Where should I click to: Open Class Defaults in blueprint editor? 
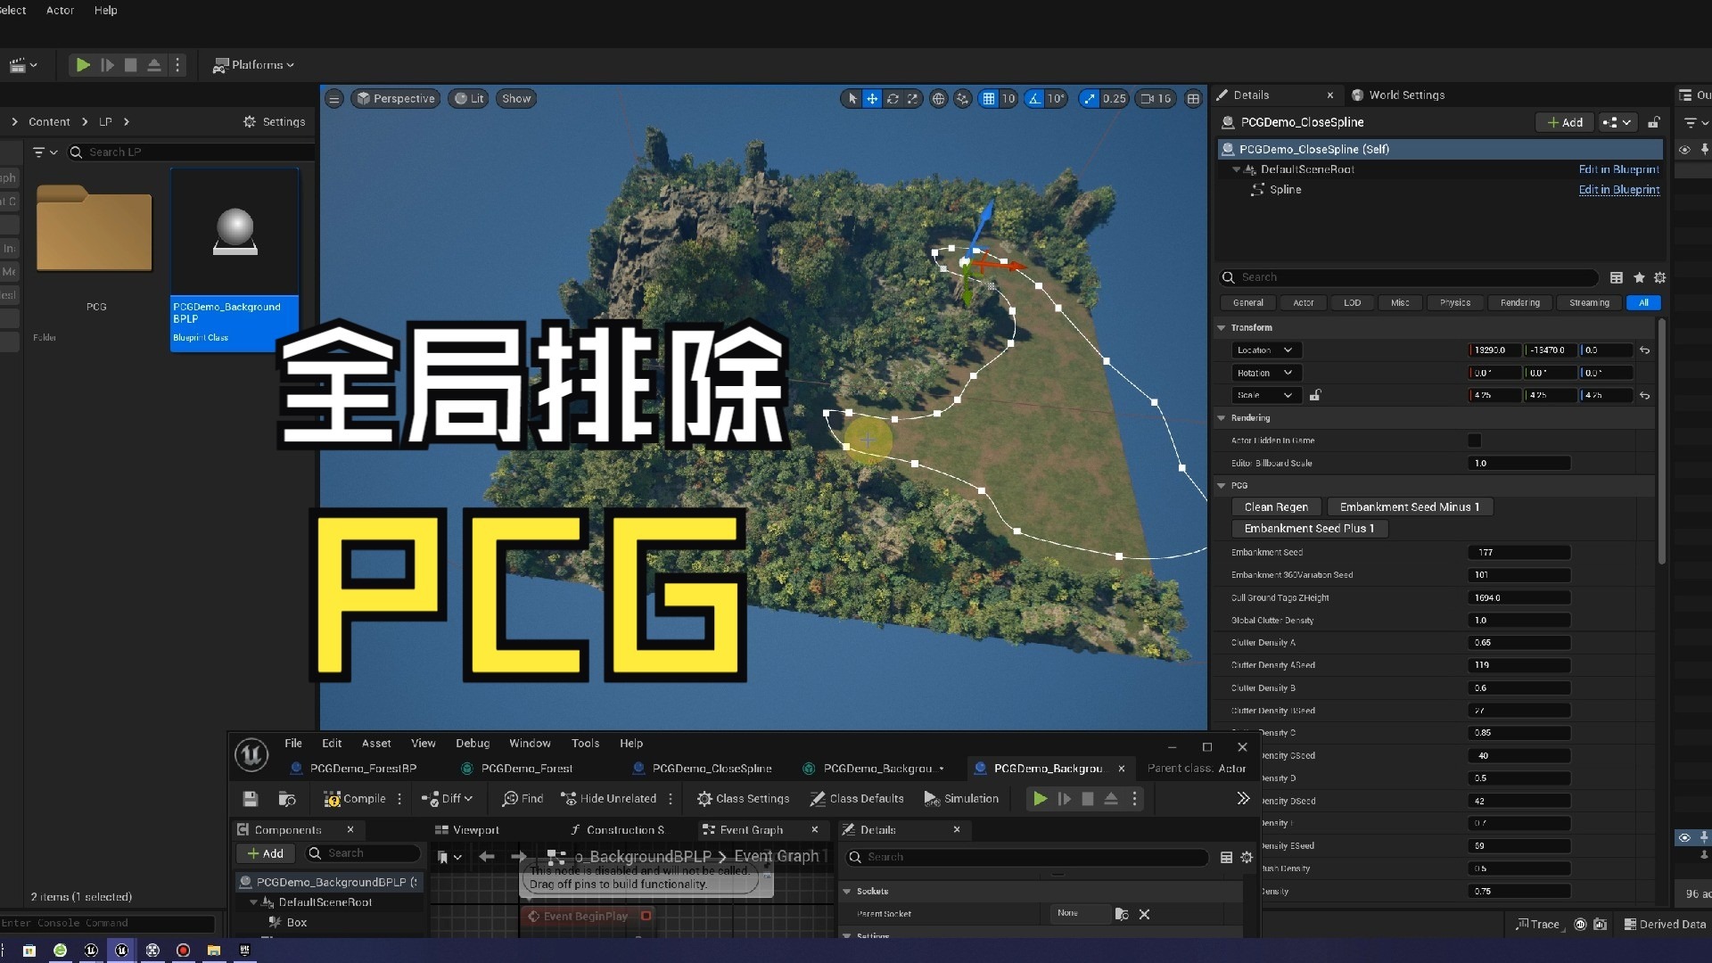(856, 799)
